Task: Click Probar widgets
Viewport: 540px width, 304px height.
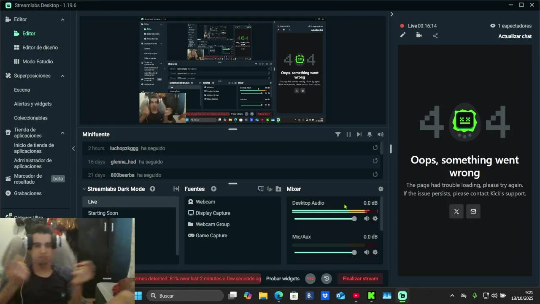Action: 283,279
